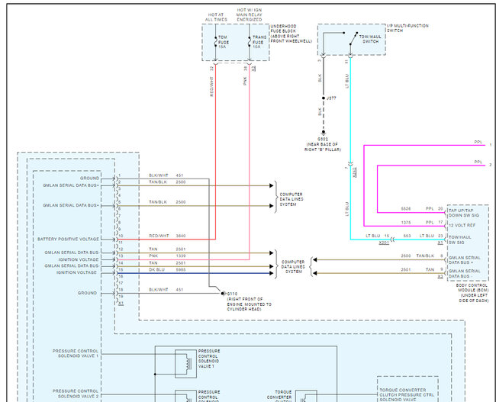Image resolution: width=496 pixels, height=402 pixels.
Task: Select GMLAN SERIAL DATA BUS + label at BCM pin 8
Action: (465, 260)
